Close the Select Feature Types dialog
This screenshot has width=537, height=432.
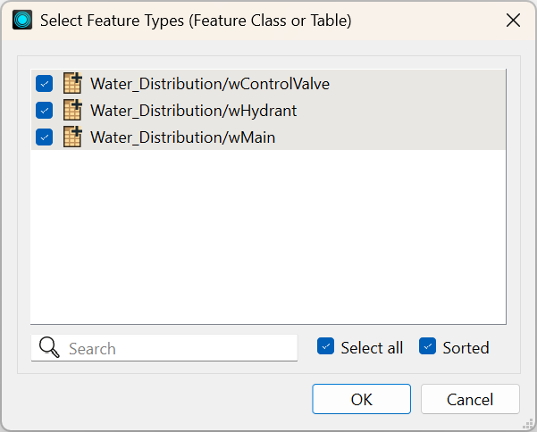[513, 21]
